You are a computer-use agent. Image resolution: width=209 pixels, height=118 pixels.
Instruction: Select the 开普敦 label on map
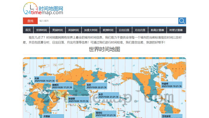pos(53,116)
